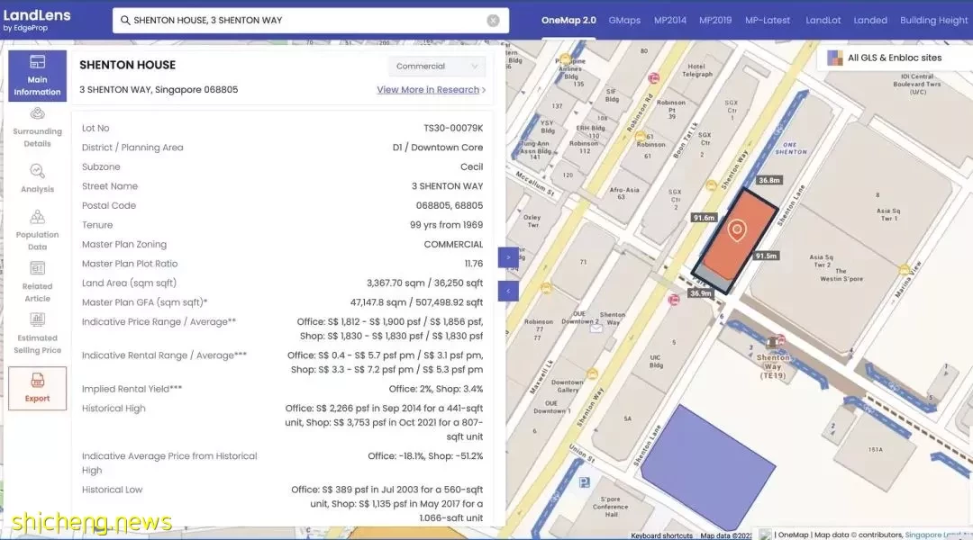Click the right-arrow panel expand button
973x540 pixels.
click(x=508, y=257)
